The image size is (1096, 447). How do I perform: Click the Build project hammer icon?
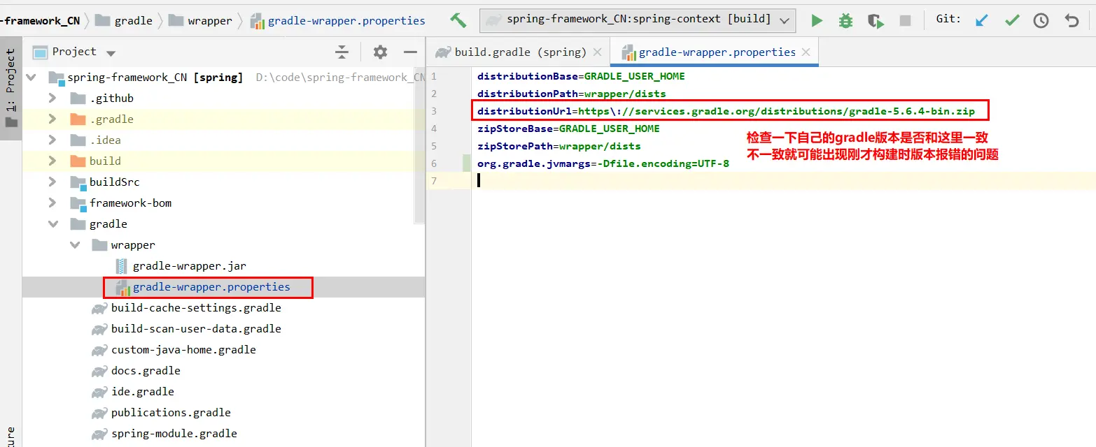click(458, 20)
